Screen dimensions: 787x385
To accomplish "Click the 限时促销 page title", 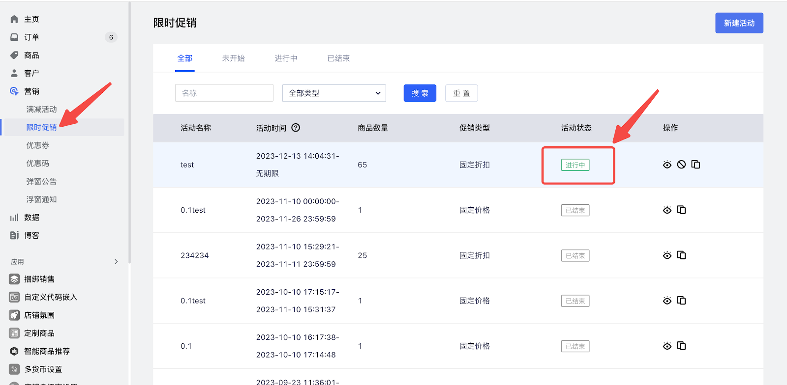I will (175, 23).
